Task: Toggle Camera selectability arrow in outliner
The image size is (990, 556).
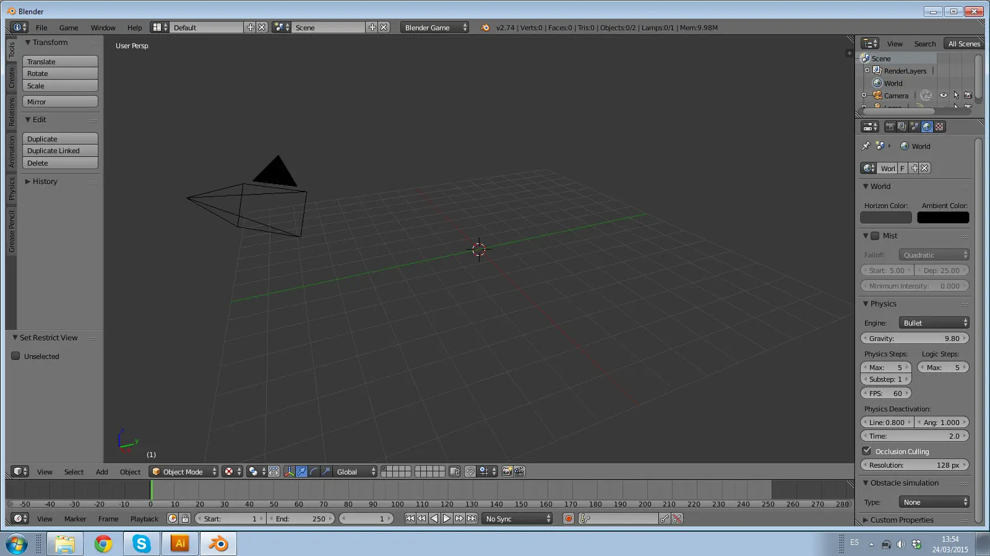Action: tap(956, 95)
